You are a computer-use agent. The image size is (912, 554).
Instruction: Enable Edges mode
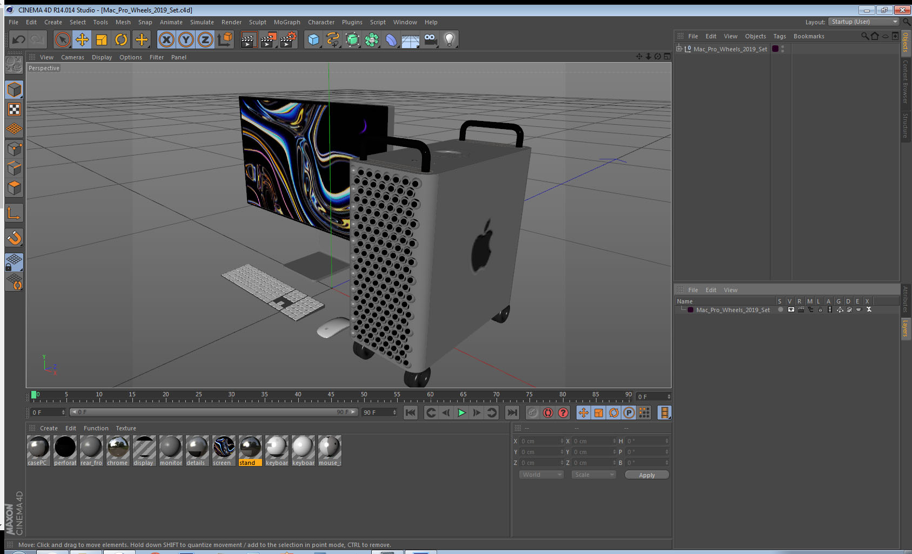[x=15, y=168]
